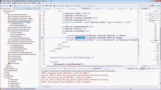Collapse com.bookstore.controller.frontend package
The height and width of the screenshot is (90, 161).
pos(7,31)
